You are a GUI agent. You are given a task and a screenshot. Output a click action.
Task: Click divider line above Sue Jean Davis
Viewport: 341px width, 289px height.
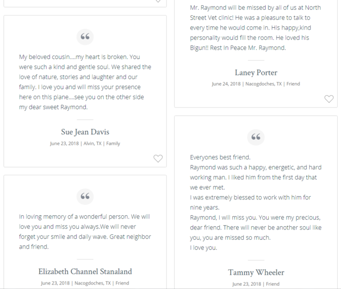click(x=85, y=120)
